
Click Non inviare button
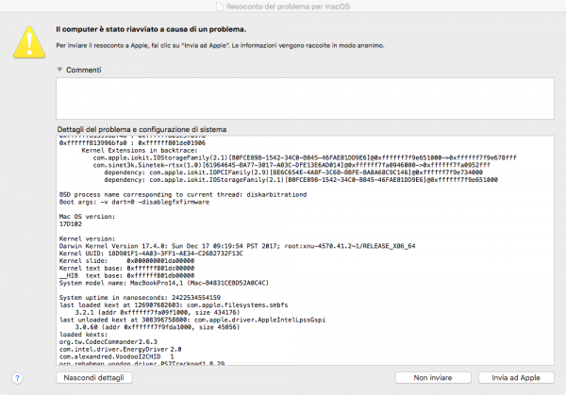coord(433,378)
